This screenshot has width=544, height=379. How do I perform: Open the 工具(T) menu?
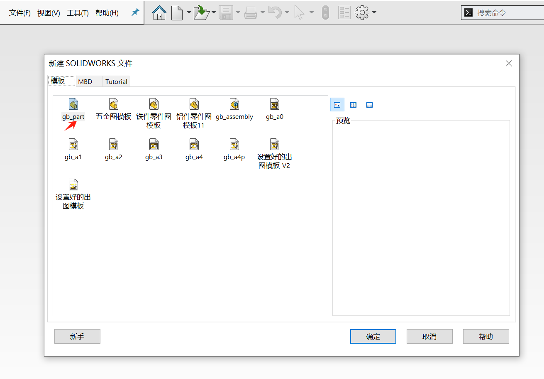78,13
